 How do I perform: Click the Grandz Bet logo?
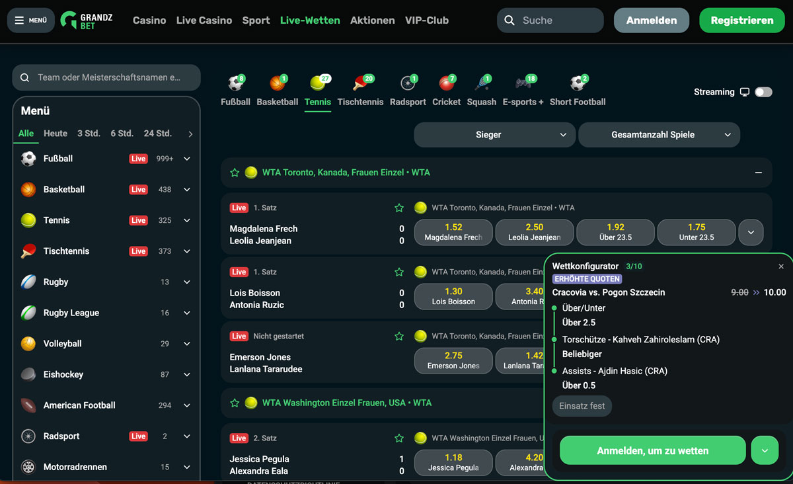coord(87,20)
